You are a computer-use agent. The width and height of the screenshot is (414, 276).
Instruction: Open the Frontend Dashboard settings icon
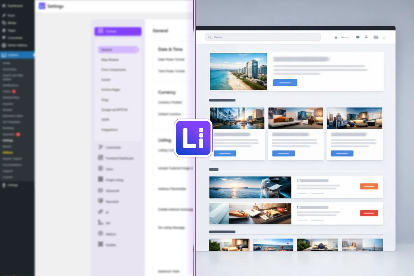click(101, 158)
